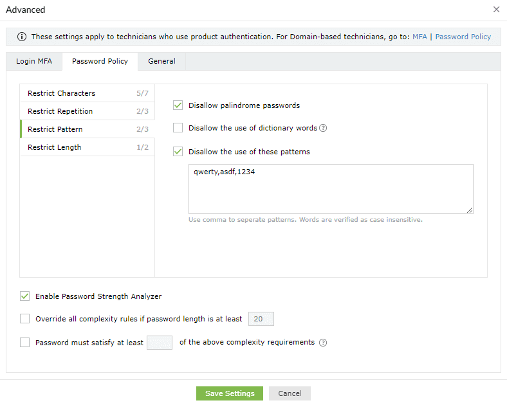Click help icon beside dictionary words option
507x405 pixels.
click(324, 128)
